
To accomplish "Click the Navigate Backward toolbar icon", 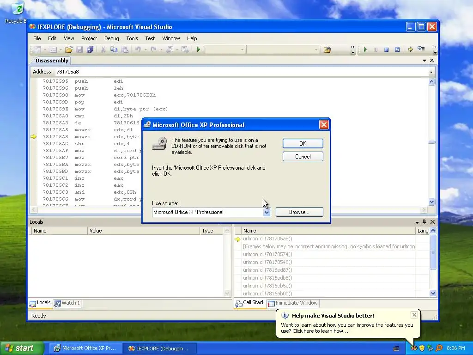I will (x=170, y=49).
